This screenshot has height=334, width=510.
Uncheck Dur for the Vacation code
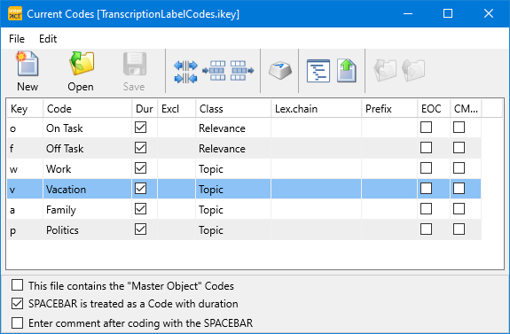coord(140,189)
